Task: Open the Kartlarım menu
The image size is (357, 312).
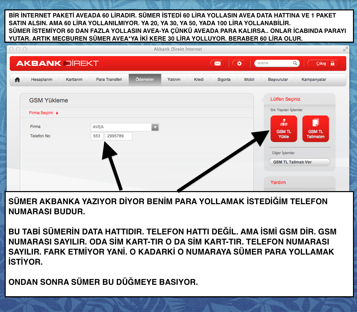Action: pos(74,80)
